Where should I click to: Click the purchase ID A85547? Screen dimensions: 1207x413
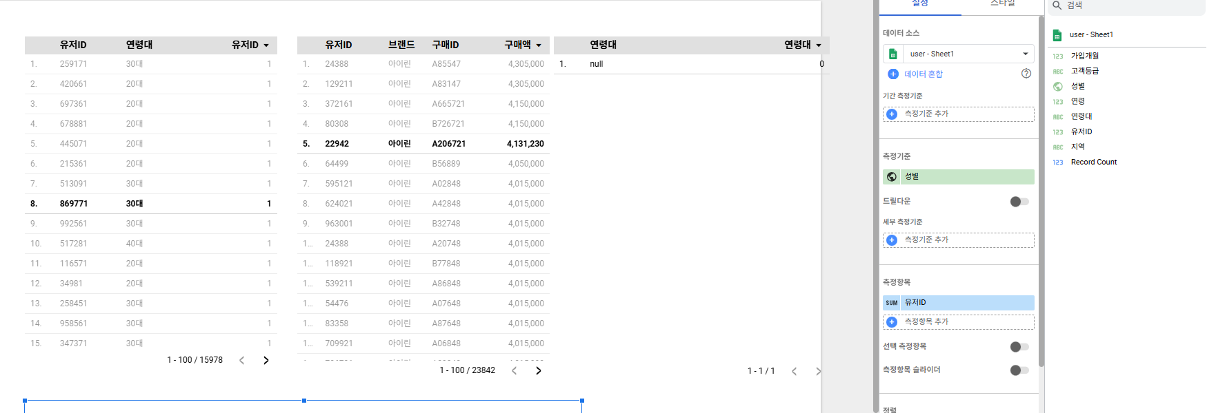(446, 64)
